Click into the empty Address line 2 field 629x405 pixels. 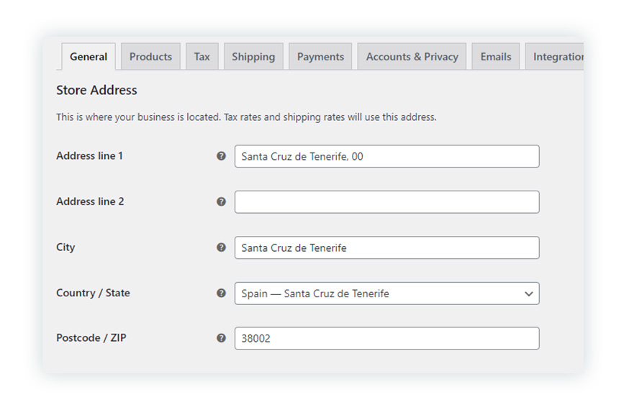(x=386, y=202)
